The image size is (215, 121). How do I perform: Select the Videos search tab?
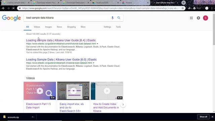tap(37, 27)
